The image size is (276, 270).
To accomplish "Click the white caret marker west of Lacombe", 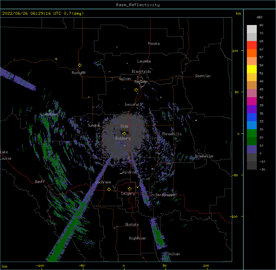I will (x=127, y=63).
